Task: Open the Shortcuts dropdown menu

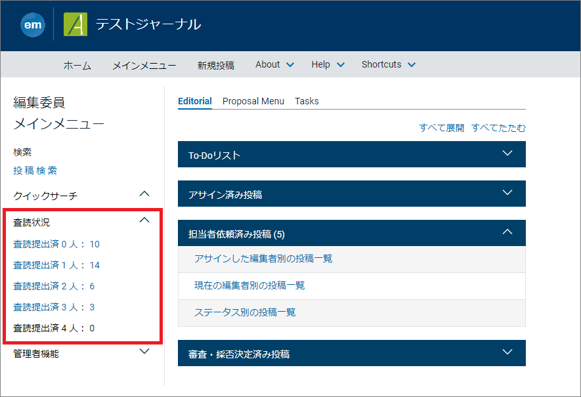Action: pos(388,64)
